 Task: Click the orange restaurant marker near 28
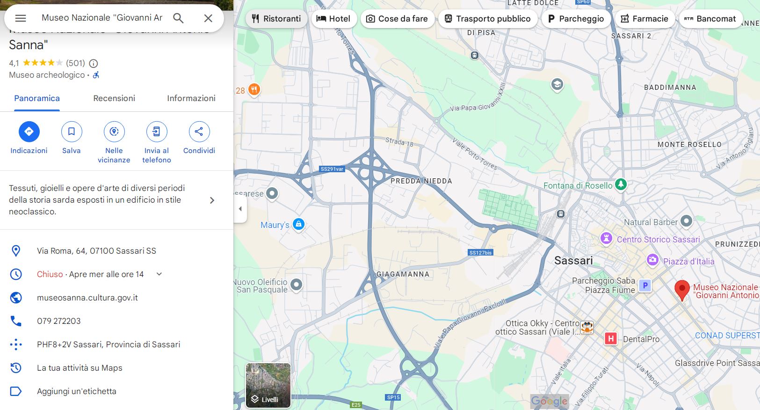click(254, 89)
